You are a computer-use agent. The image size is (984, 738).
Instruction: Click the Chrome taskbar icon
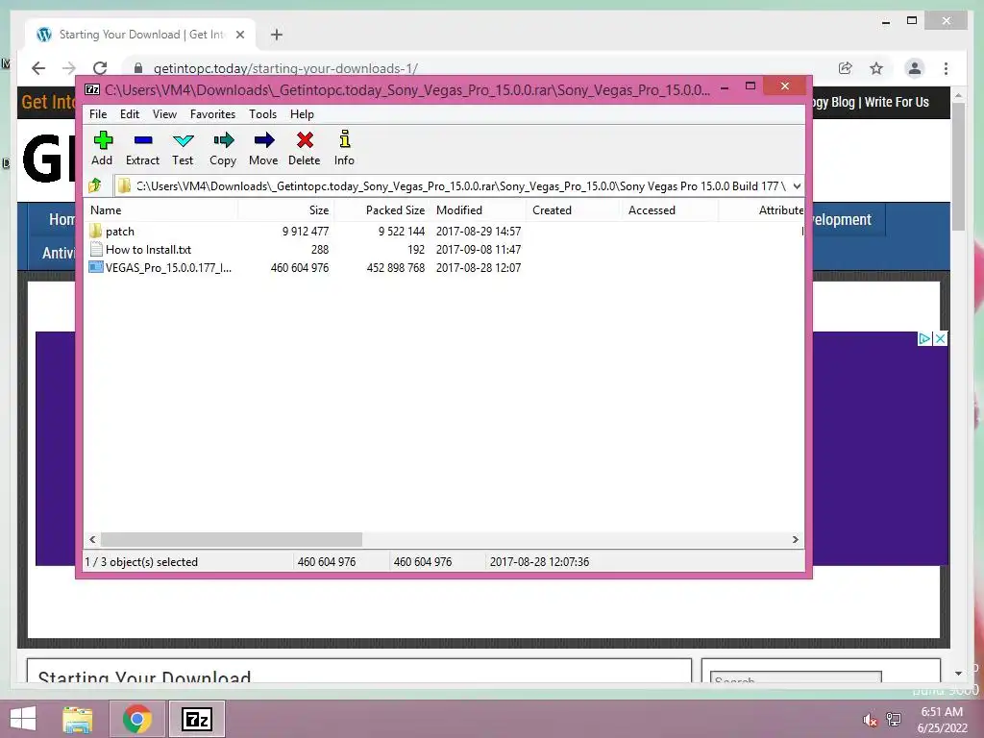coord(136,719)
